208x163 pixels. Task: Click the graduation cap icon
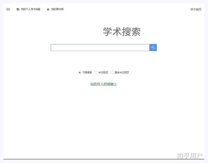point(18,9)
